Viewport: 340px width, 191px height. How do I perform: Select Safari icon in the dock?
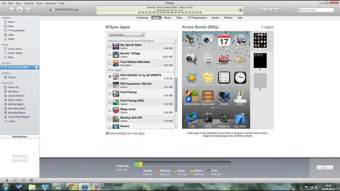pyautogui.click(x=208, y=120)
